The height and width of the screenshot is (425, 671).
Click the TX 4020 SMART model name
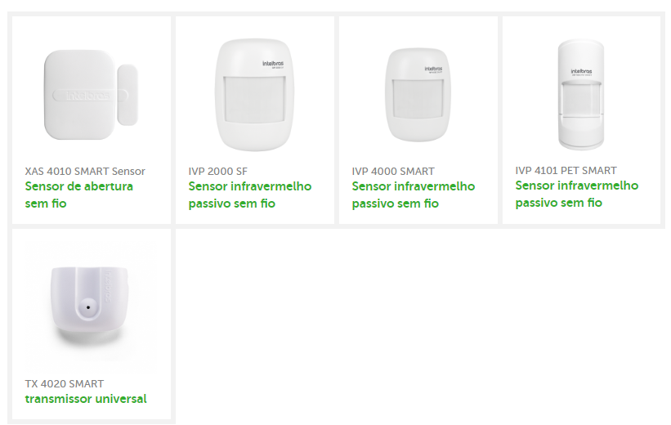[x=65, y=383]
